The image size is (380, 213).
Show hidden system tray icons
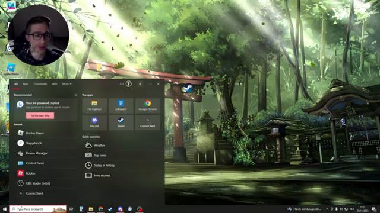click(327, 209)
